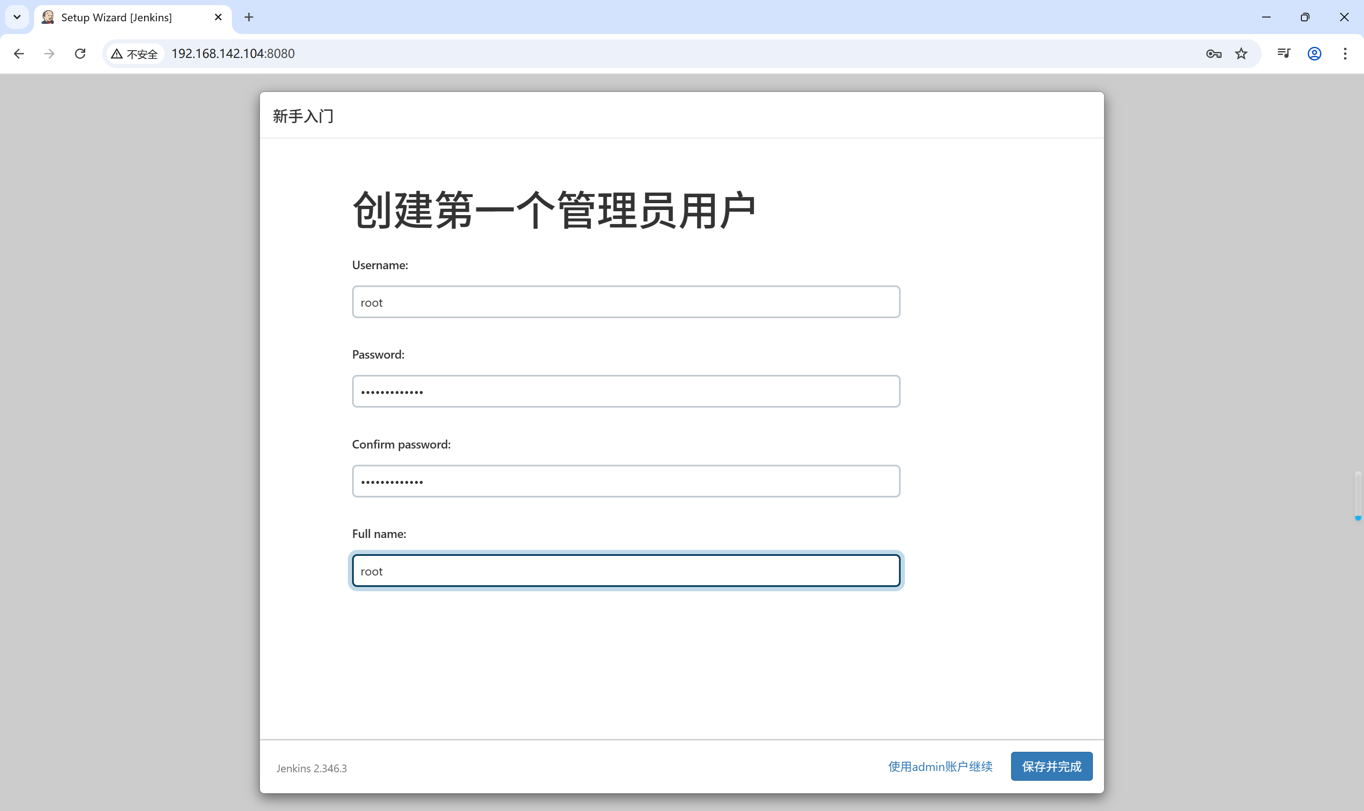The height and width of the screenshot is (811, 1364).
Task: Click the address bar URL
Action: tap(233, 54)
